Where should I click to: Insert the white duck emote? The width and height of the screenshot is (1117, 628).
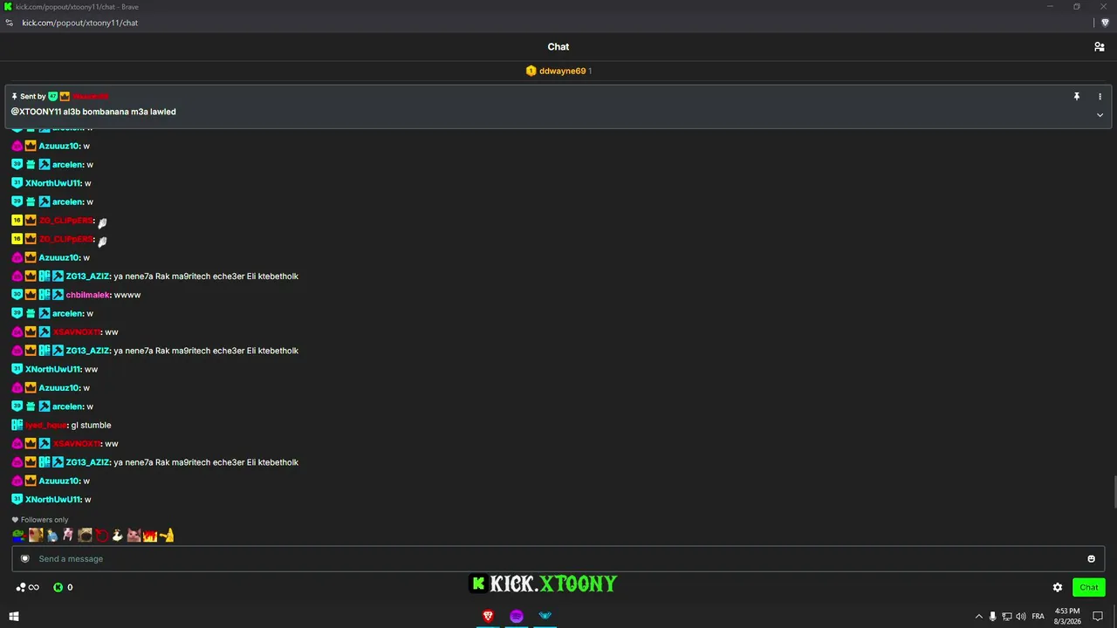tap(117, 535)
